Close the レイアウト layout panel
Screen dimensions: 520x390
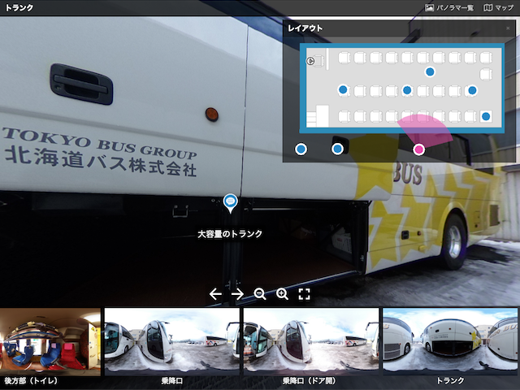[508, 28]
